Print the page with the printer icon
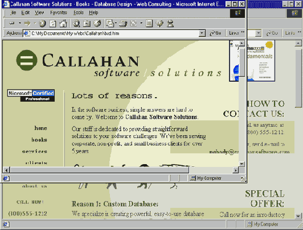Screen dimensions: 303x230 [x=123, y=23]
